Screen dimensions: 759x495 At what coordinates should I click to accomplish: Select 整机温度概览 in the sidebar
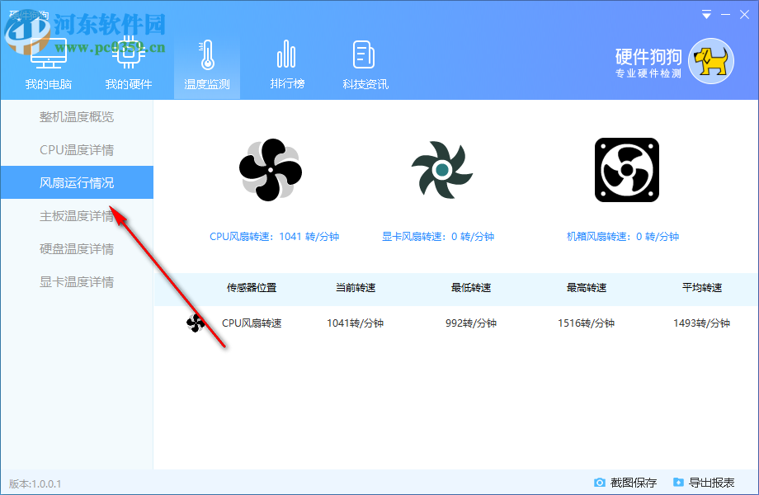pos(77,116)
